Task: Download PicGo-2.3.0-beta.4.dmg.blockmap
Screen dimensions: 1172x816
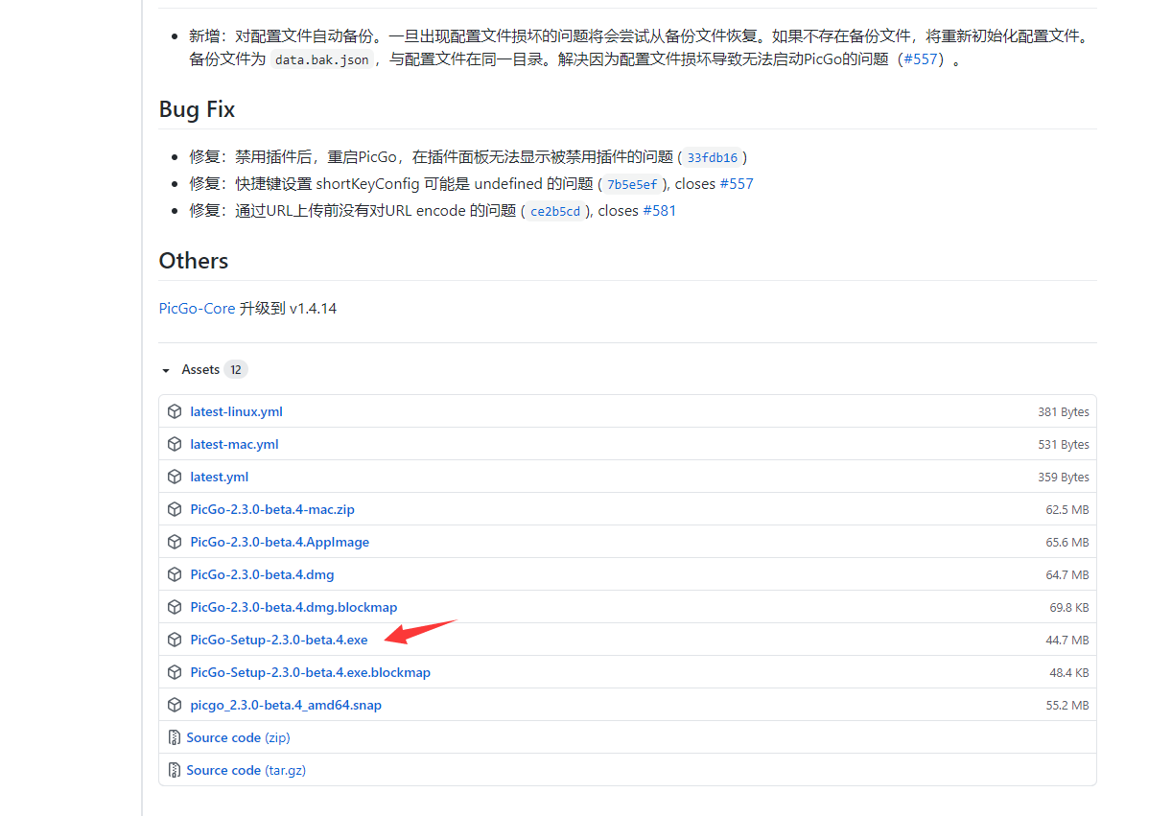Action: [x=293, y=607]
